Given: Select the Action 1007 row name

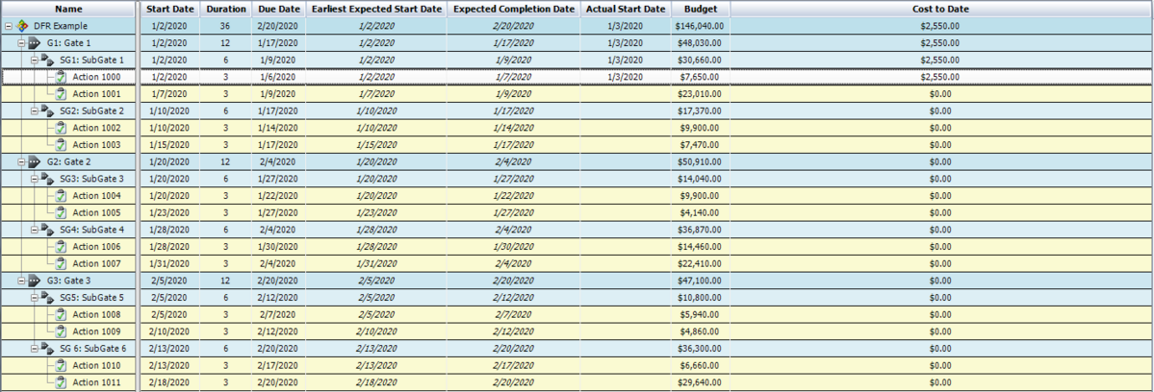Looking at the screenshot, I should pos(96,263).
